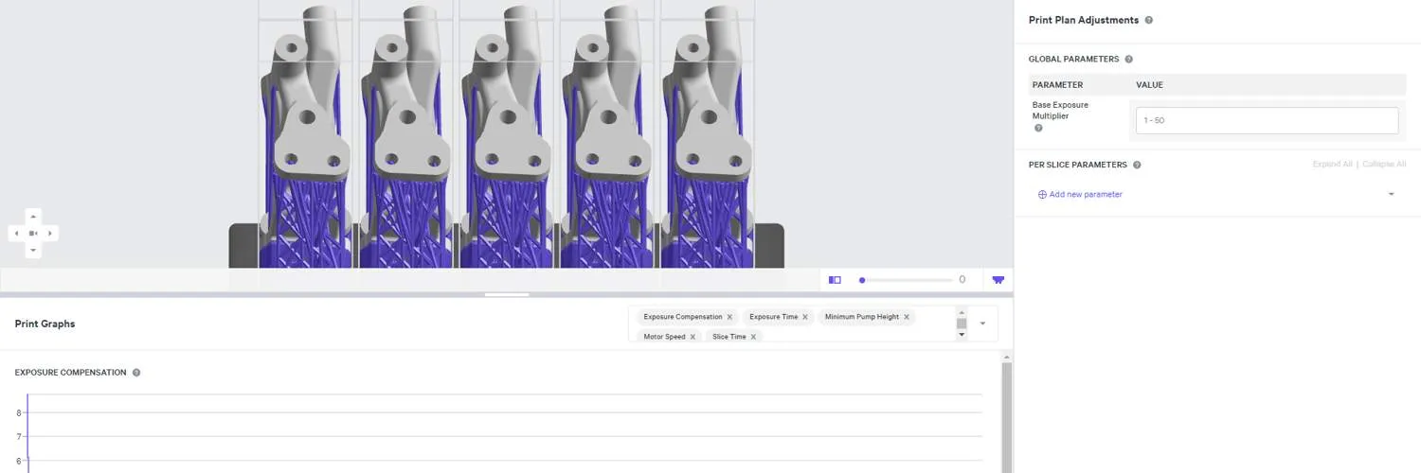Click the 'VALUE' column header
Image resolution: width=1421 pixels, height=473 pixels.
click(x=1149, y=85)
